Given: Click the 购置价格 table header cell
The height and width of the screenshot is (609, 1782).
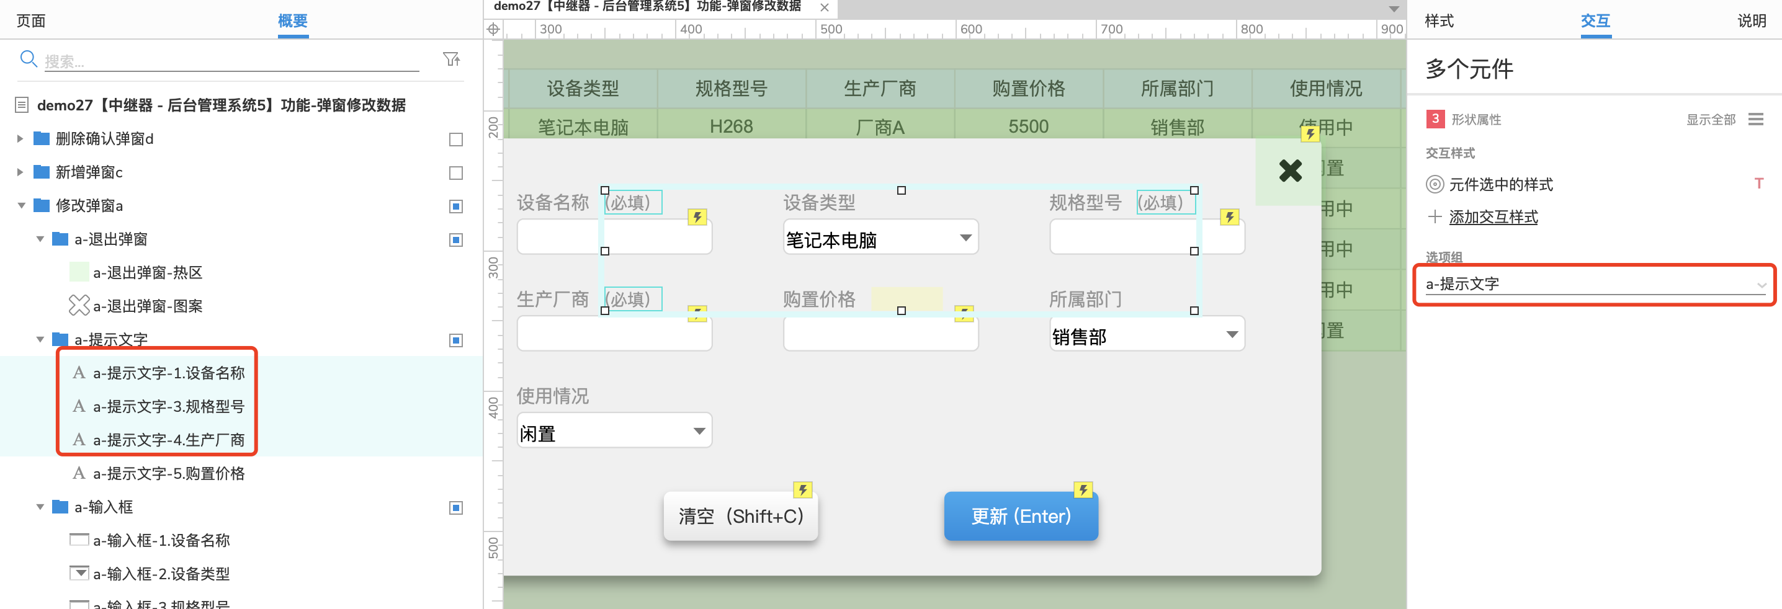Looking at the screenshot, I should [x=1029, y=89].
